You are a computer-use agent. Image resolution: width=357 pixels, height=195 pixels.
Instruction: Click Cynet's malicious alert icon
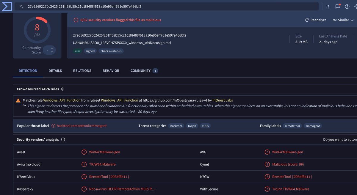tap(267, 164)
